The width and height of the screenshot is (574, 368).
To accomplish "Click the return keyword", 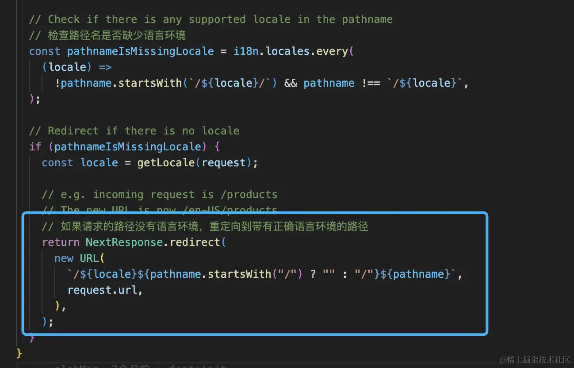I will click(61, 242).
